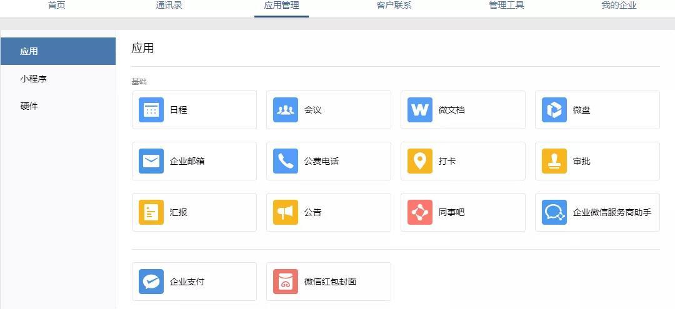The image size is (675, 309).
Task: Click the 公告 megaphone icon
Action: pos(286,212)
